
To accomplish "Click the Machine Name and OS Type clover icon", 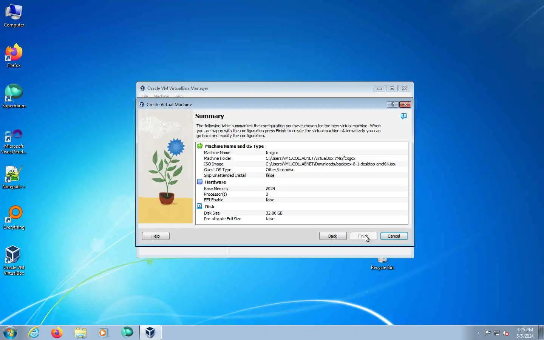I will 199,146.
